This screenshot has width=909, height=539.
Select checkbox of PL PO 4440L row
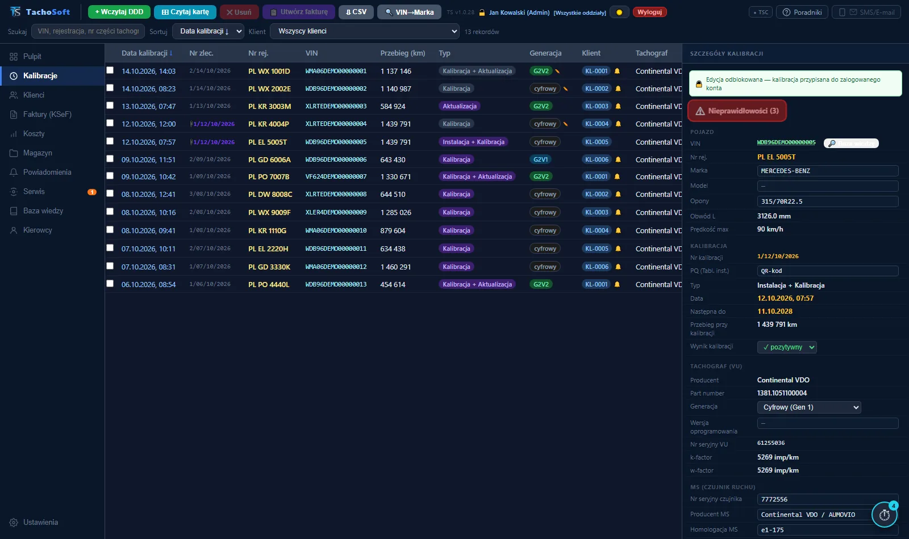click(x=110, y=284)
